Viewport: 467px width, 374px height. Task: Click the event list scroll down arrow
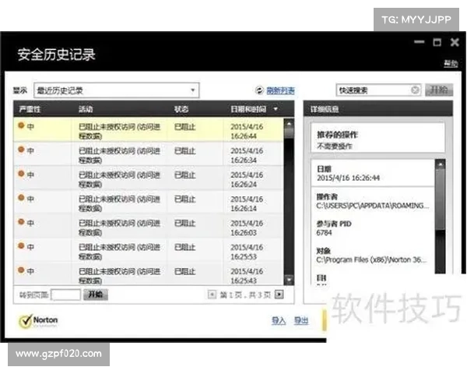(289, 280)
